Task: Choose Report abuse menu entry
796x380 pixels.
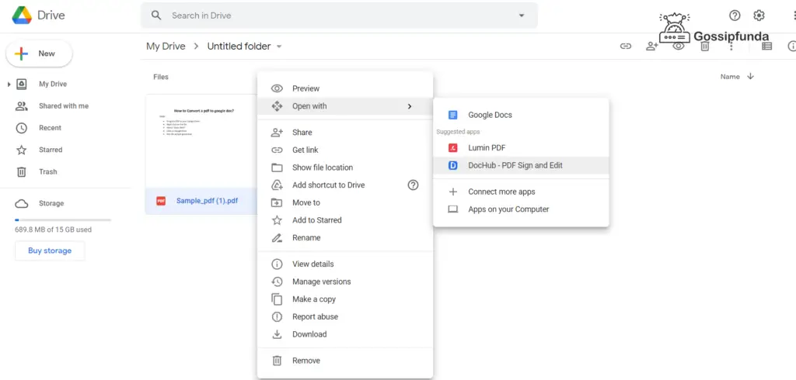Action: [345, 316]
